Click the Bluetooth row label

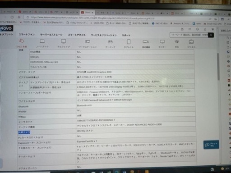(x=23, y=106)
